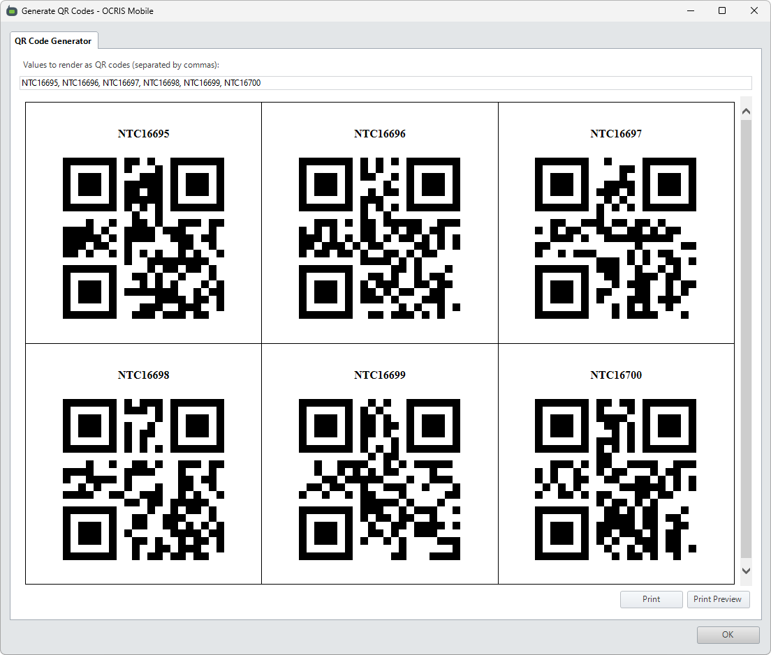
Task: Click the 'Values to render as QR codes' label
Action: pos(121,65)
